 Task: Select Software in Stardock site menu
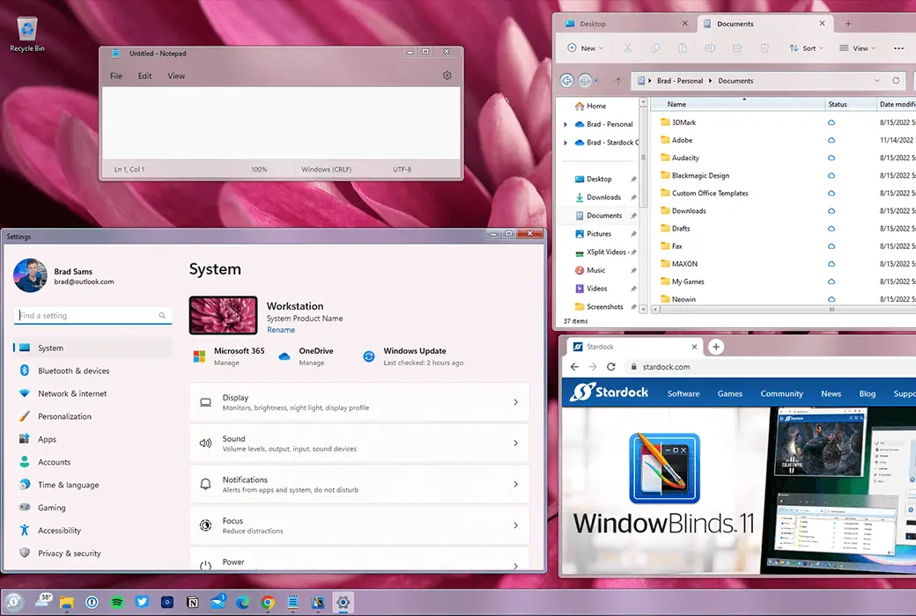(683, 393)
